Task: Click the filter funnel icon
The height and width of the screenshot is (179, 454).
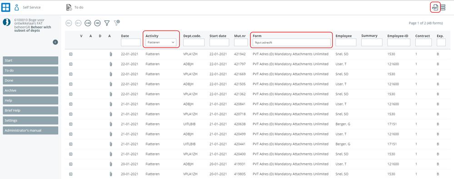Action: tap(107, 23)
